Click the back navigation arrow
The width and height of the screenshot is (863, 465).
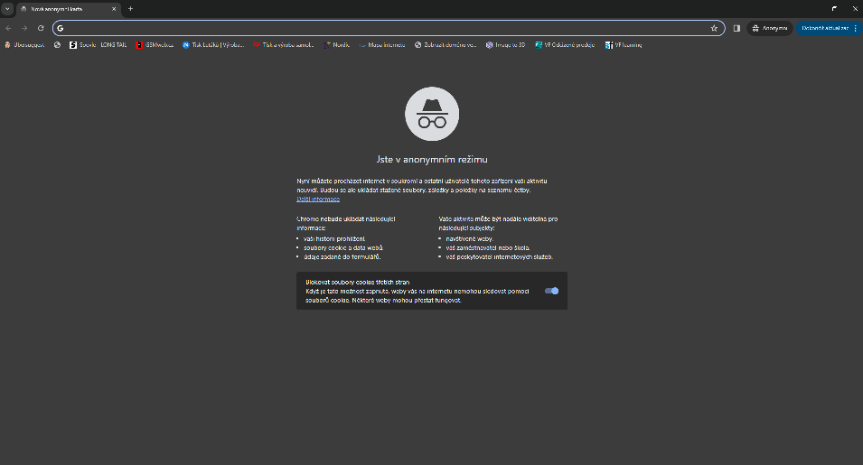click(x=9, y=28)
